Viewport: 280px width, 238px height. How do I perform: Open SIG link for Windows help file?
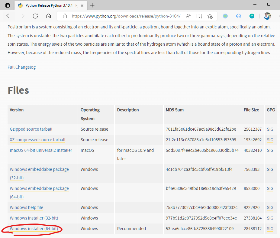(x=270, y=207)
